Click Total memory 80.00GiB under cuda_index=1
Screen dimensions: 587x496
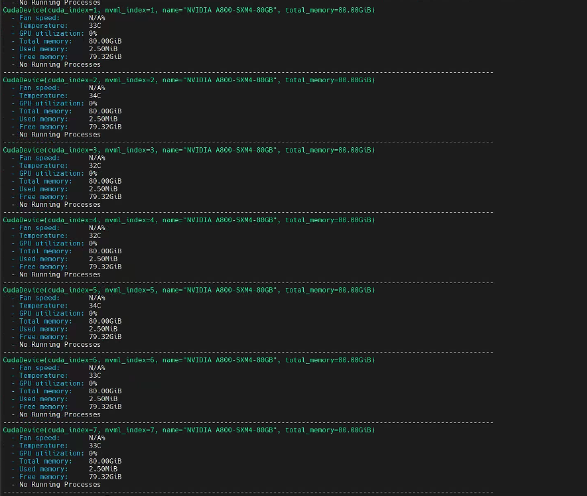pos(70,42)
